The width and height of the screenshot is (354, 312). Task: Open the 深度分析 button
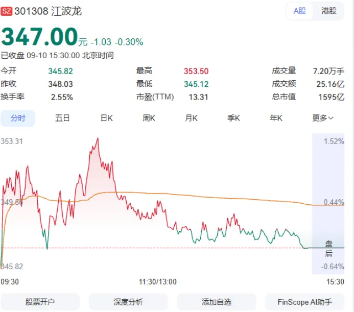[x=128, y=302]
